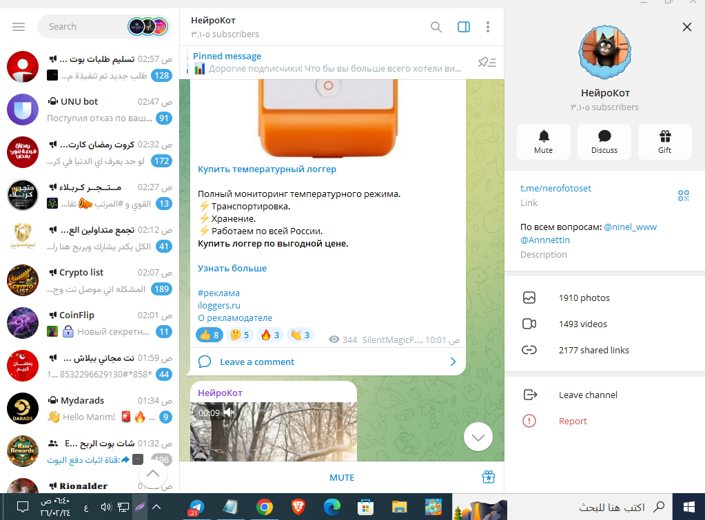This screenshot has height=520, width=705.
Task: Open the pinned messages list icon
Action: pyautogui.click(x=487, y=63)
